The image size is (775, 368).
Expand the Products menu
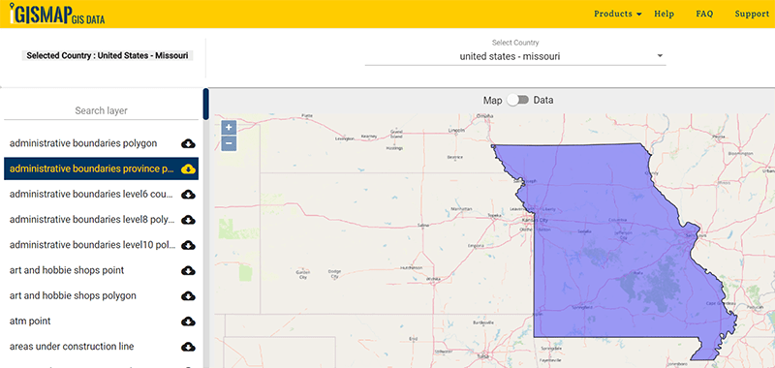(618, 14)
